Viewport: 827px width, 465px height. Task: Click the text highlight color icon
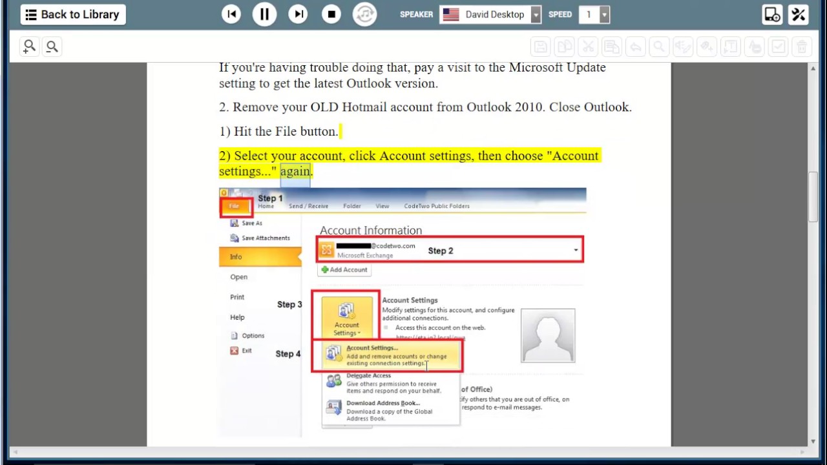click(x=754, y=46)
